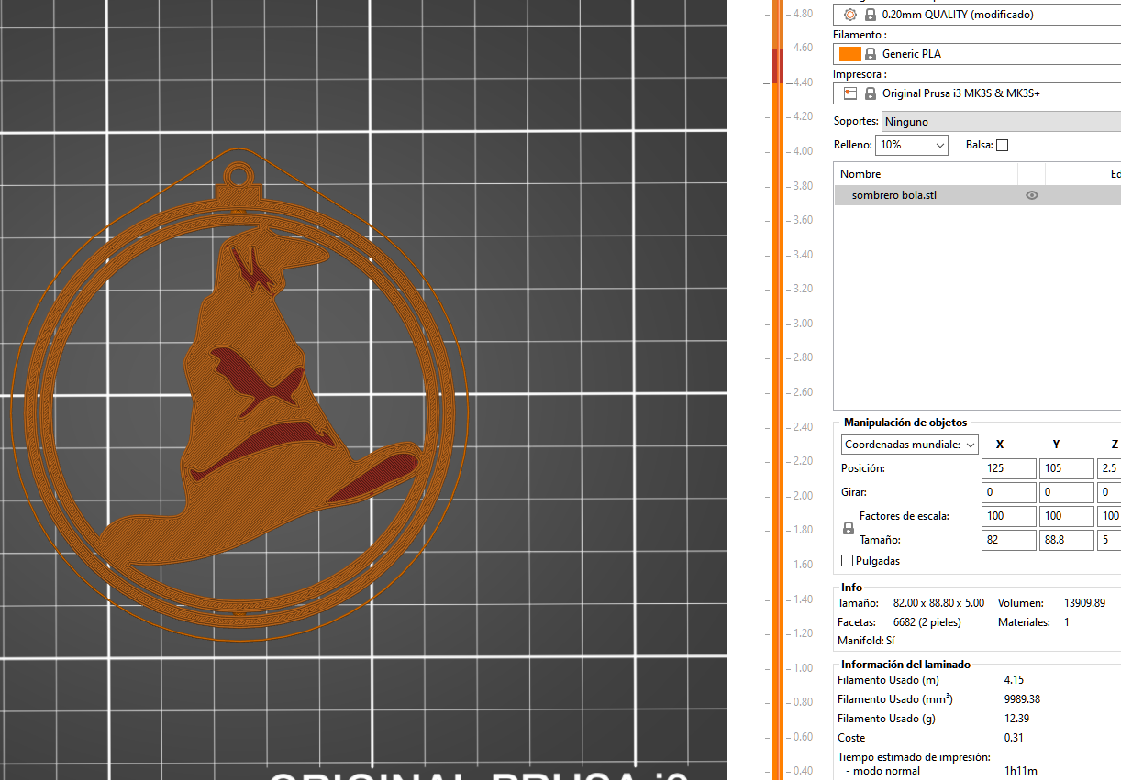Click the Filamento Usado (g) value 12.39

click(x=1017, y=719)
